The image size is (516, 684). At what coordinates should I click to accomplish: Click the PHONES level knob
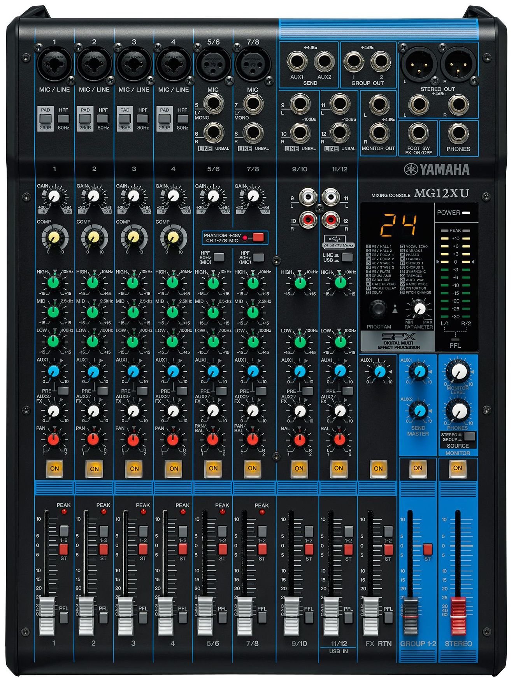[x=458, y=410]
